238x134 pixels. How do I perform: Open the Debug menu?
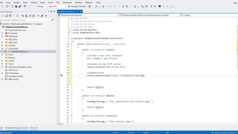click(34, 3)
